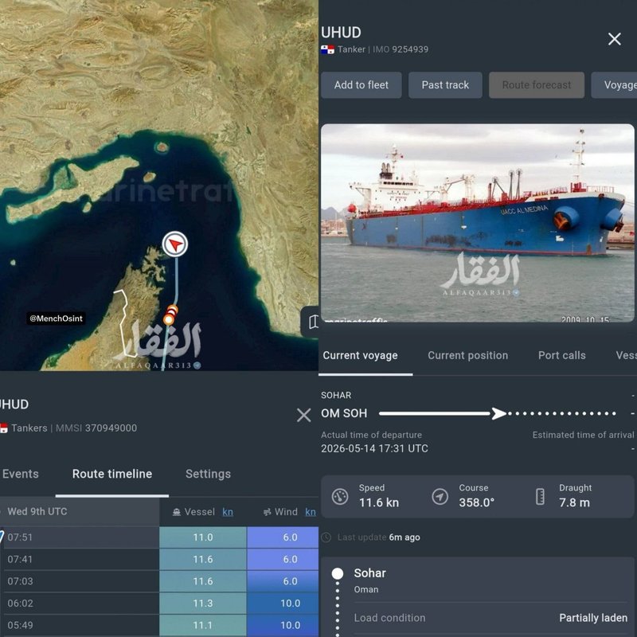Click the orange track point on map
The width and height of the screenshot is (637, 637).
coord(169,319)
